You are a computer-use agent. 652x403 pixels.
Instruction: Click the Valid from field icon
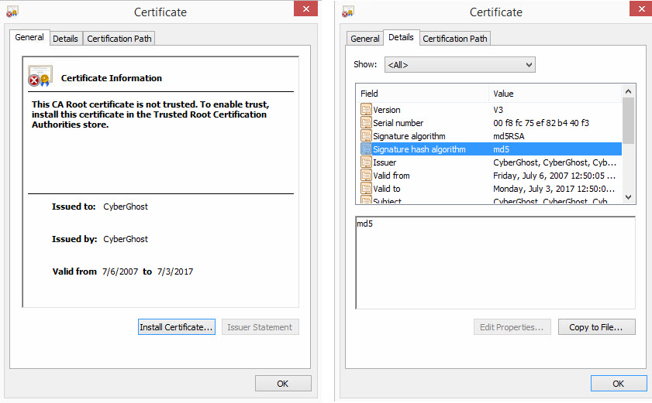[366, 176]
